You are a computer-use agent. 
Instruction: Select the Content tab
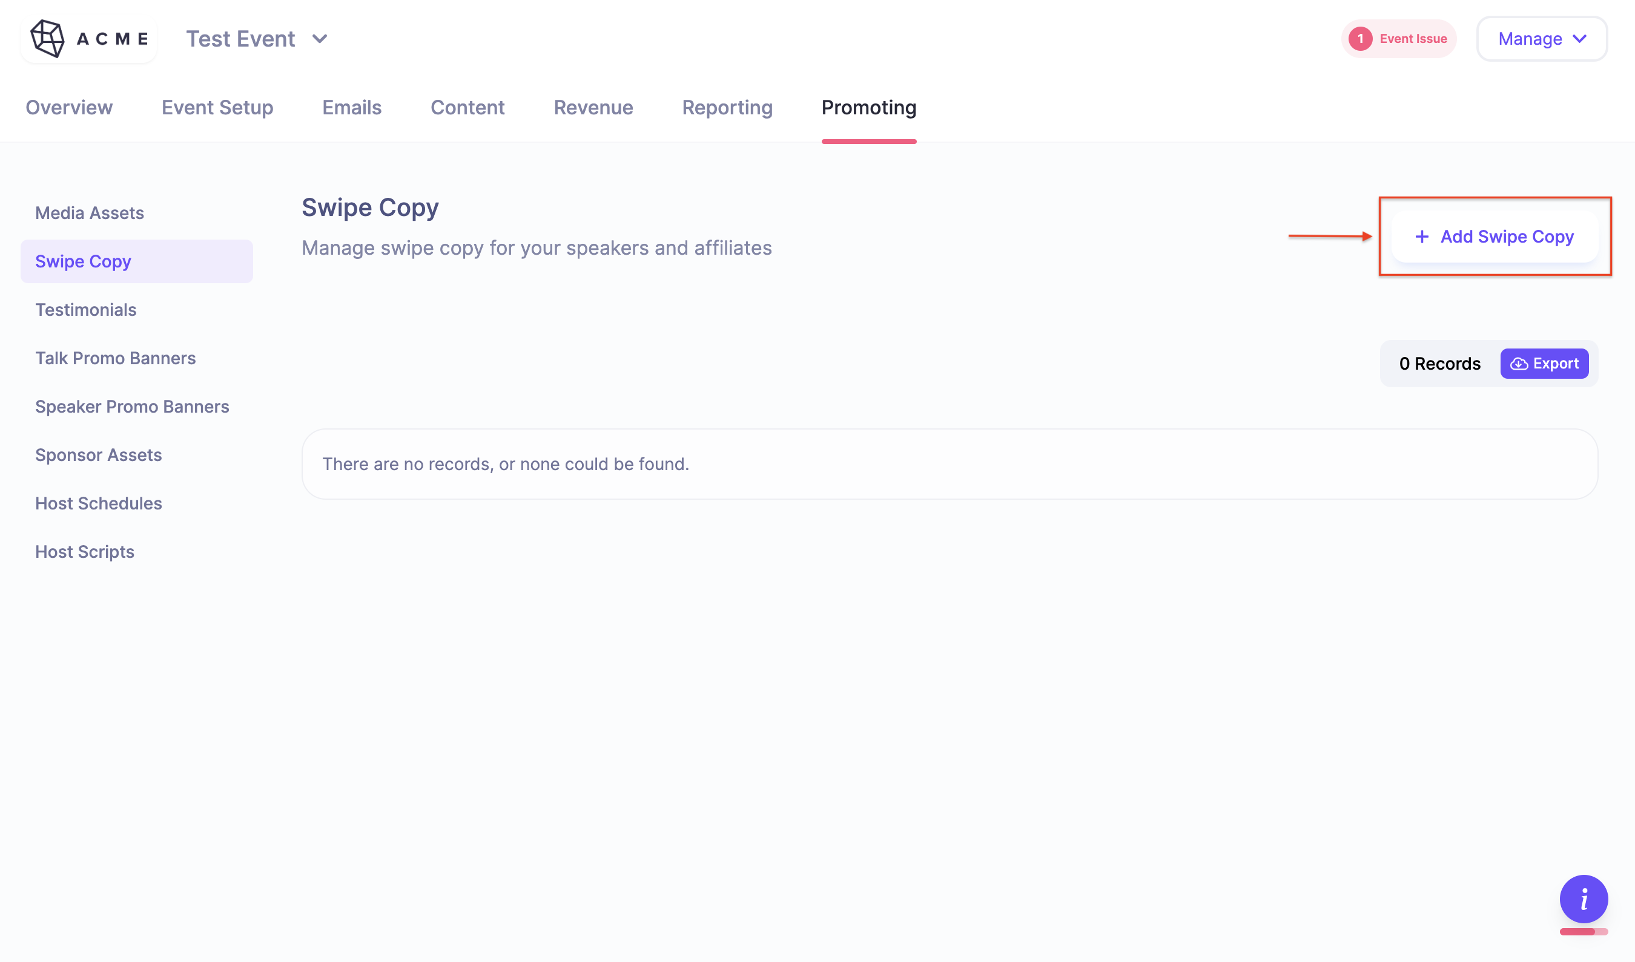tap(467, 108)
